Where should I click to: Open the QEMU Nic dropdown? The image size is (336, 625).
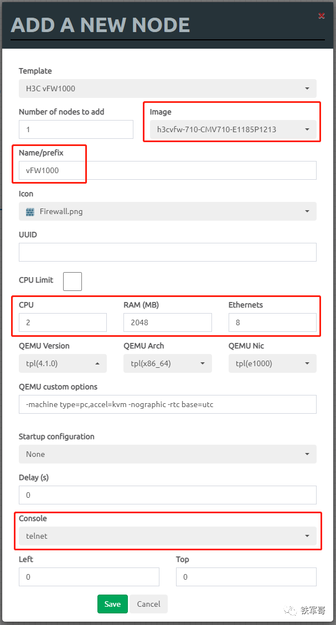click(272, 363)
